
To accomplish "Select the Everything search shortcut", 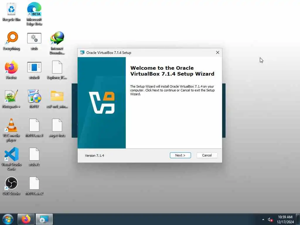I will [x=11, y=41].
